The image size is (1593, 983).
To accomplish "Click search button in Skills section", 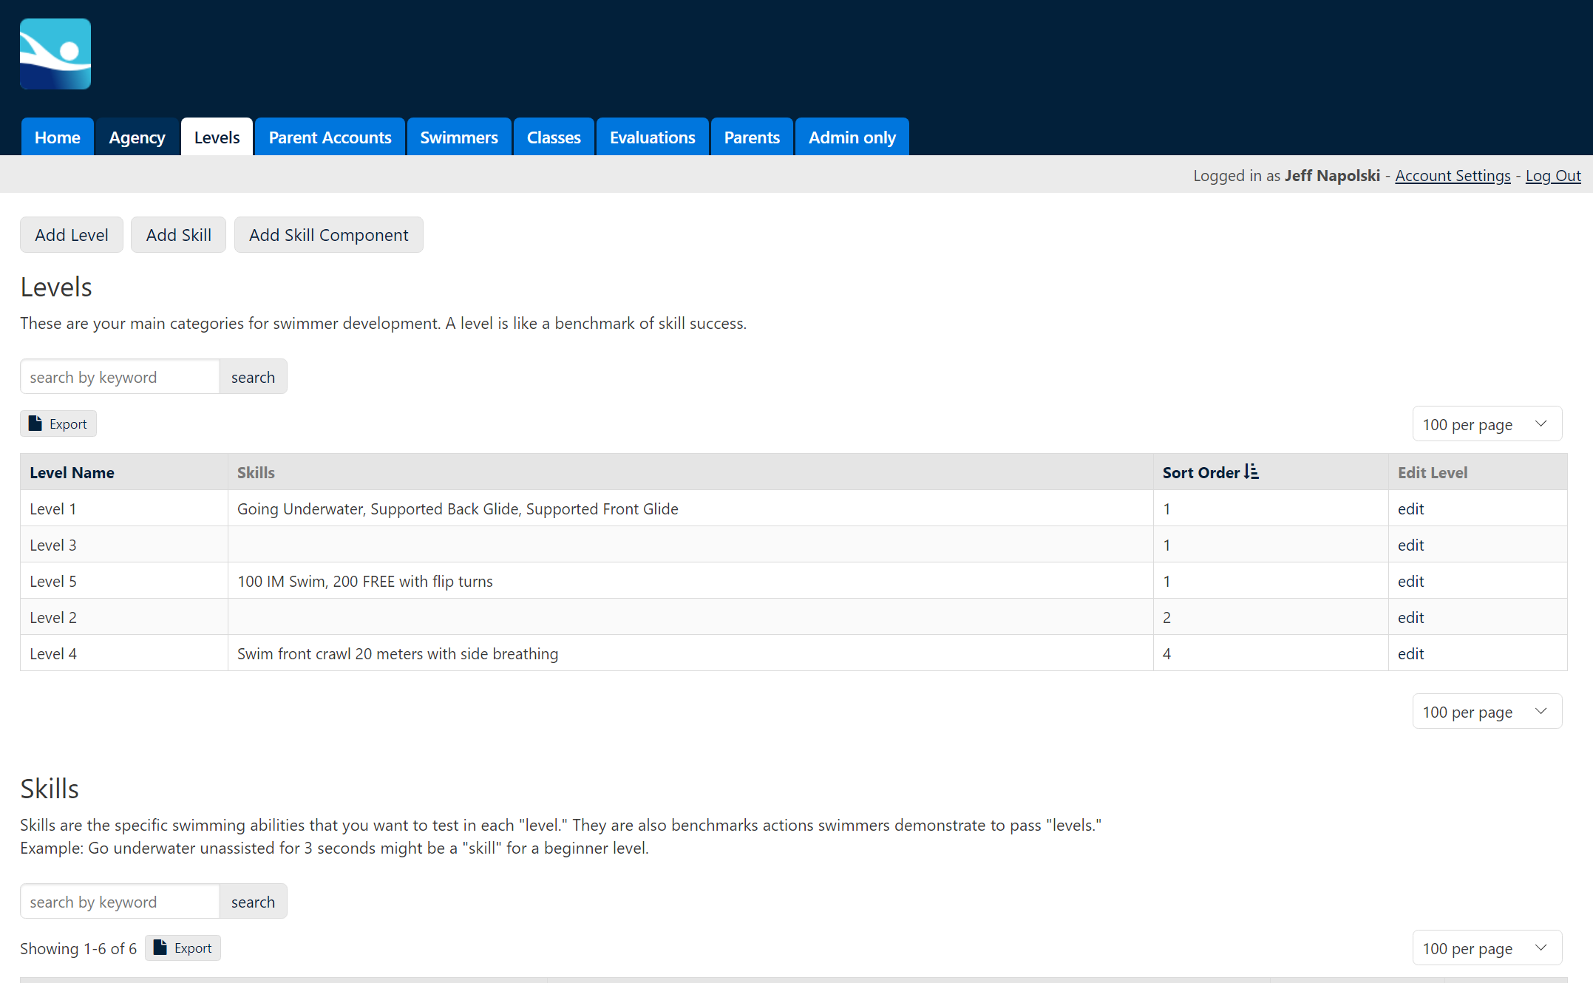I will tap(253, 902).
